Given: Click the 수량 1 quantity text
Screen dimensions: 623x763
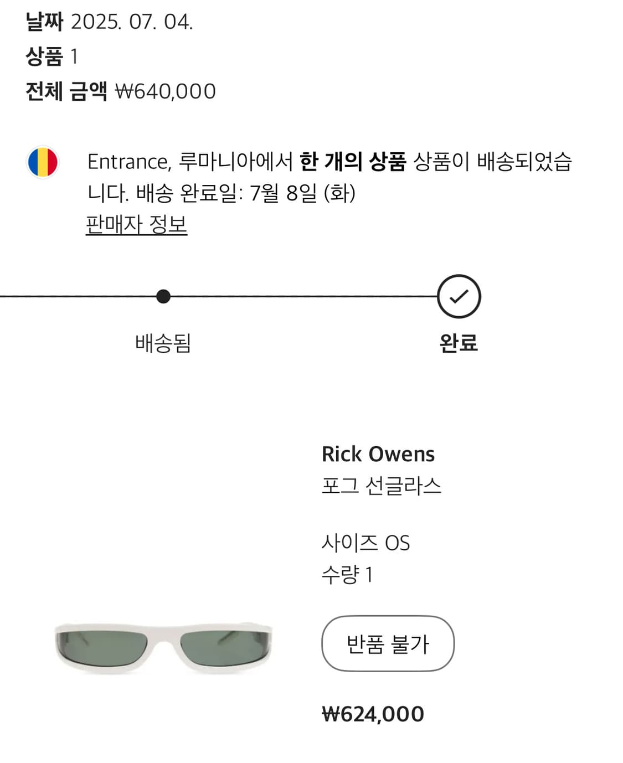Looking at the screenshot, I should coord(347,575).
